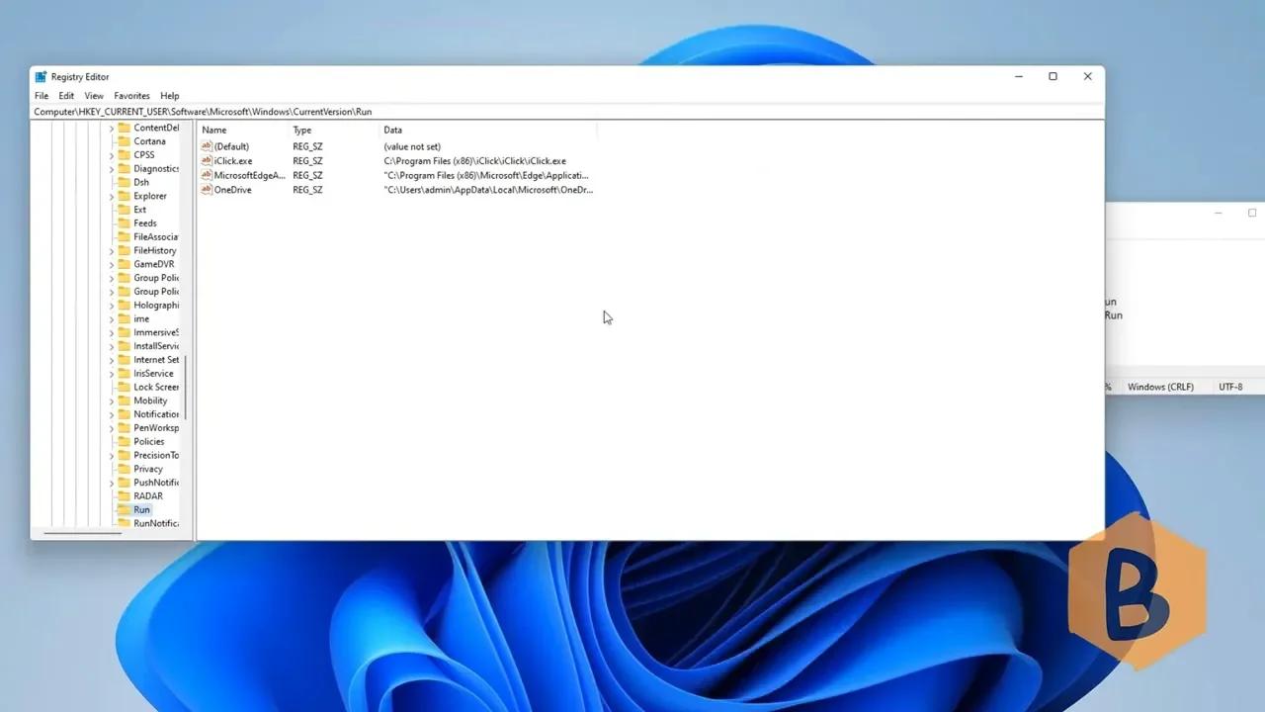This screenshot has height=712, width=1265.
Task: Expand the PushNotifications node
Action: click(x=111, y=483)
